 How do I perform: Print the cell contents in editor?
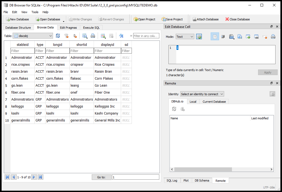click(x=273, y=37)
